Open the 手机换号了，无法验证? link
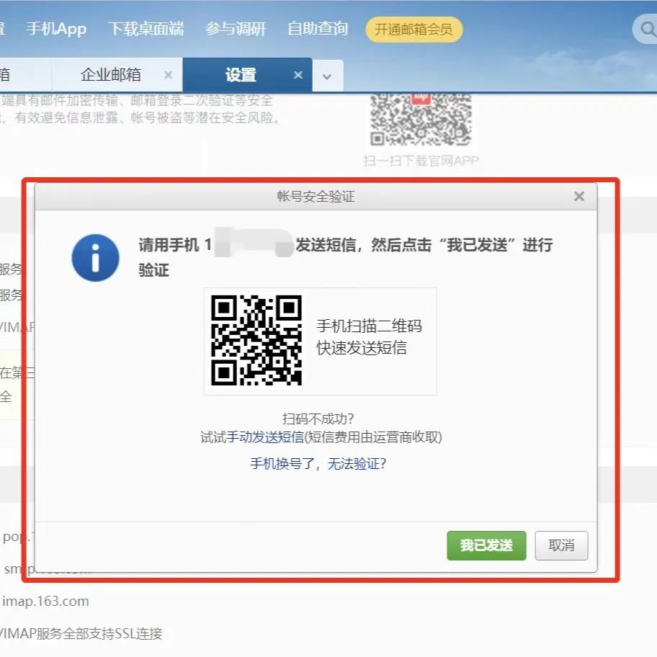Viewport: 657px width, 657px height. [318, 463]
